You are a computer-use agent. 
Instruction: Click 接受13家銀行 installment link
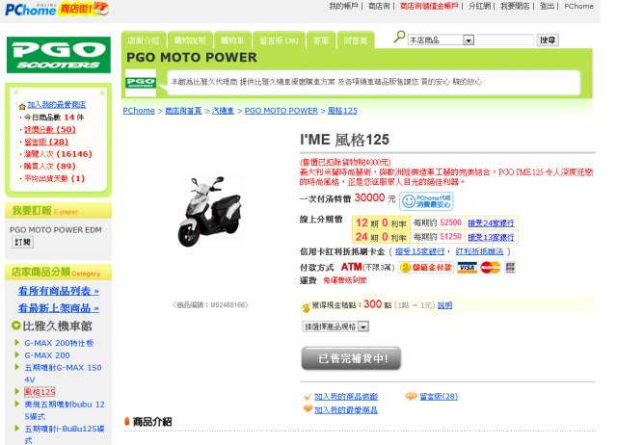point(491,238)
